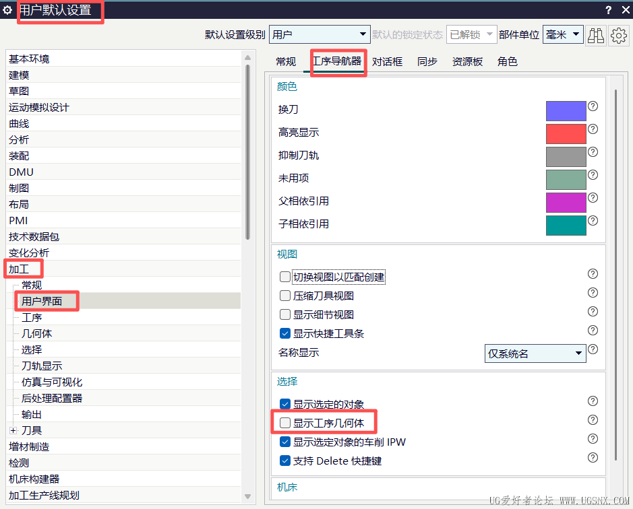This screenshot has height=509, width=633.
Task: Open help icon for 换刀 color
Action: tap(593, 106)
